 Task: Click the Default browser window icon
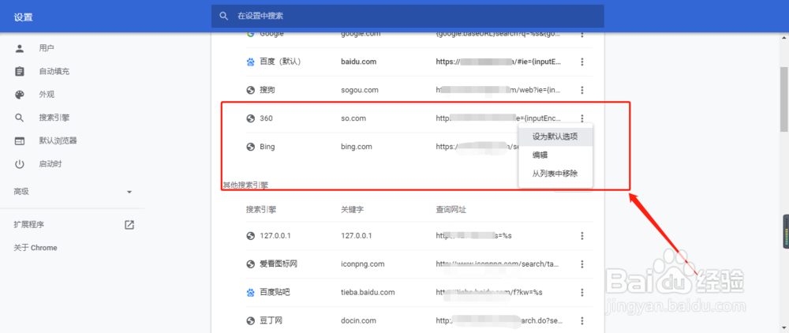(20, 140)
